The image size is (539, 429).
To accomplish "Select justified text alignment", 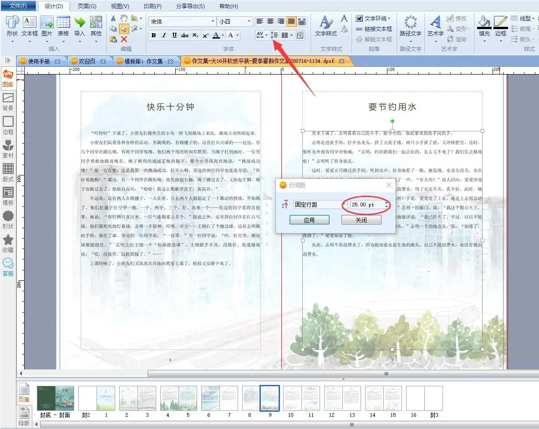I will [x=291, y=21].
